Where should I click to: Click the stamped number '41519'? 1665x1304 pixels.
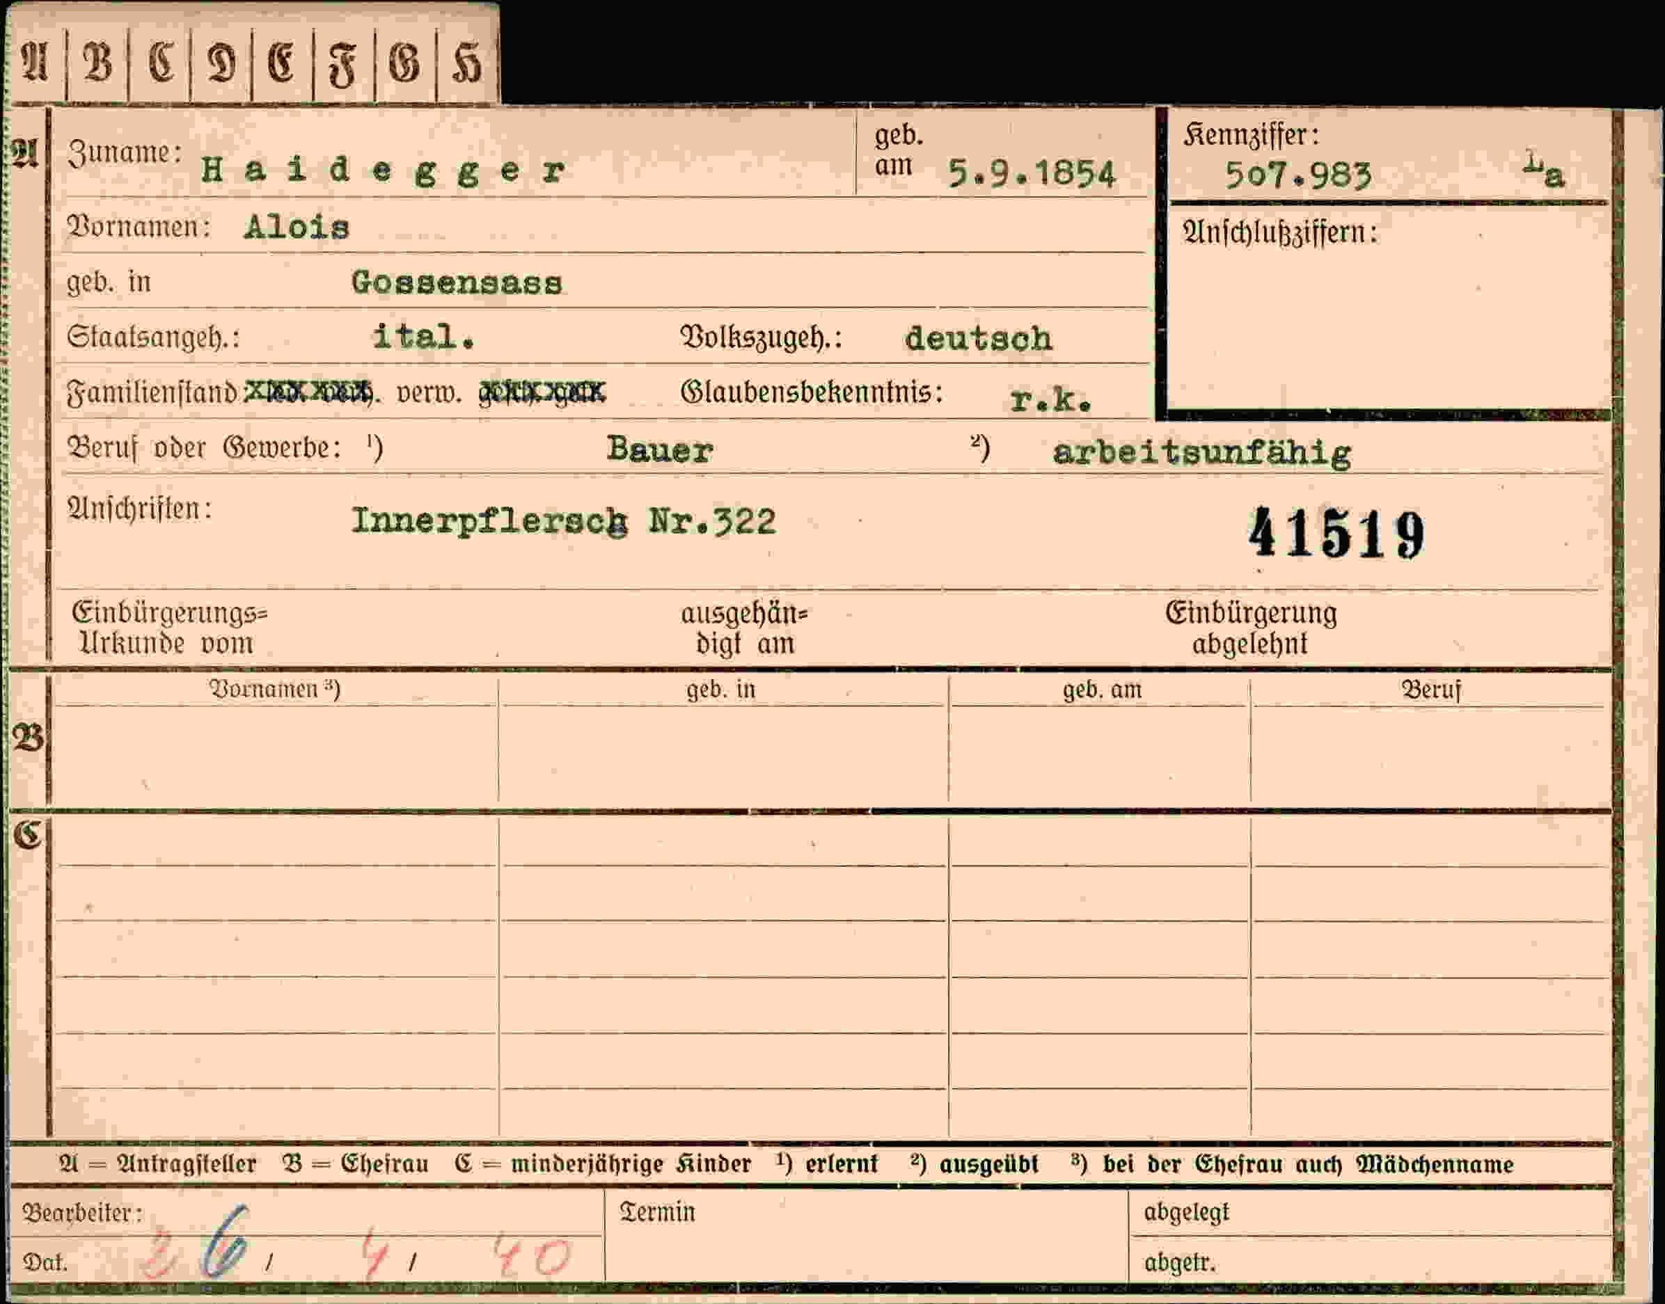(1336, 534)
